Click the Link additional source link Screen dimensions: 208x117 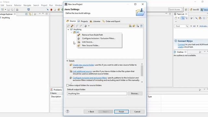click(x=82, y=71)
